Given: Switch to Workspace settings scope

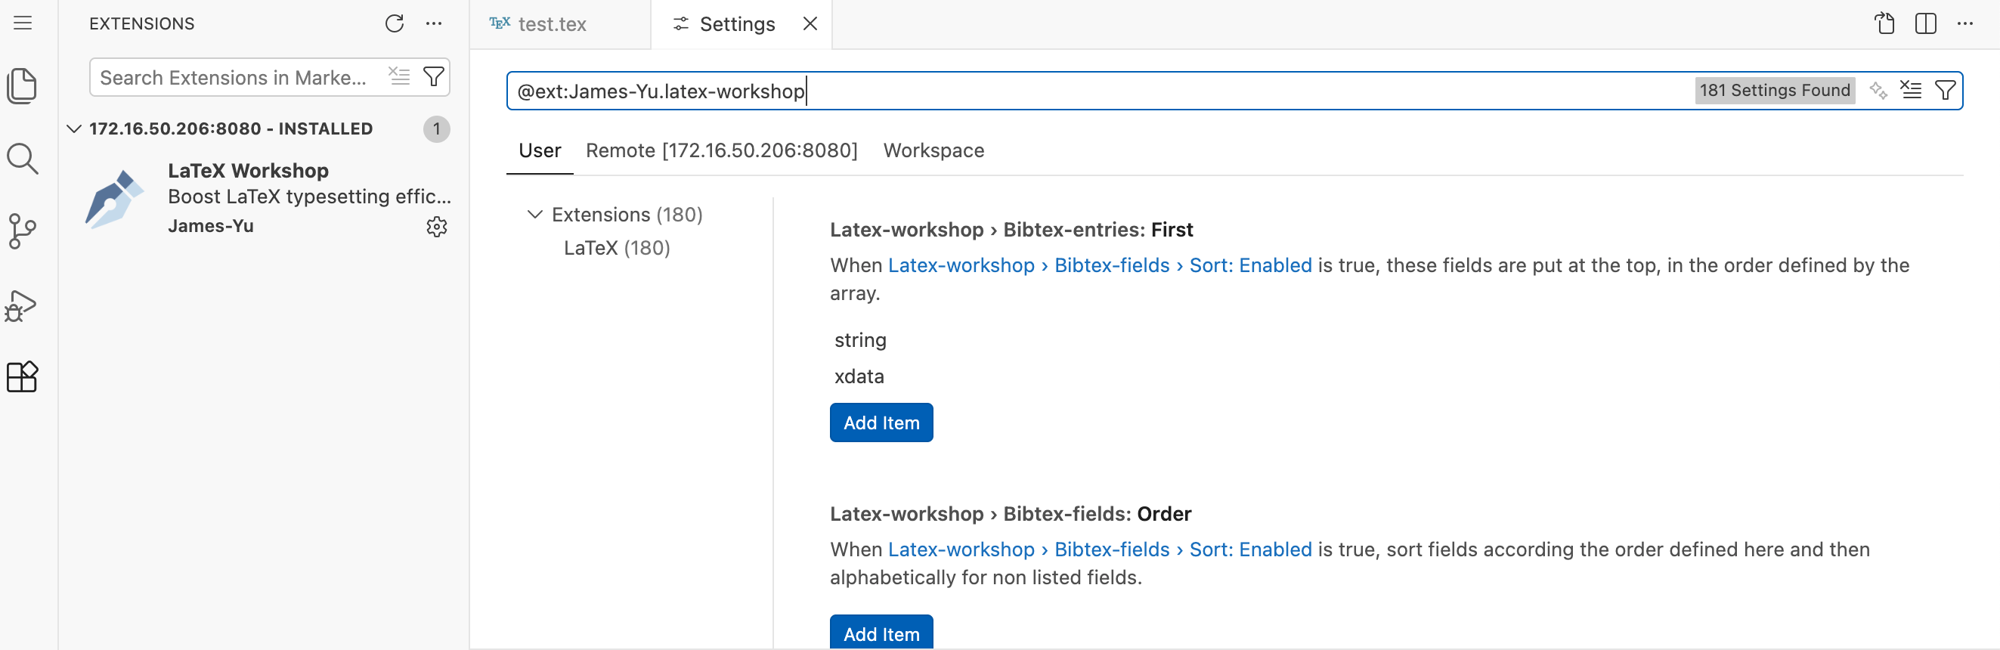Looking at the screenshot, I should pos(933,150).
